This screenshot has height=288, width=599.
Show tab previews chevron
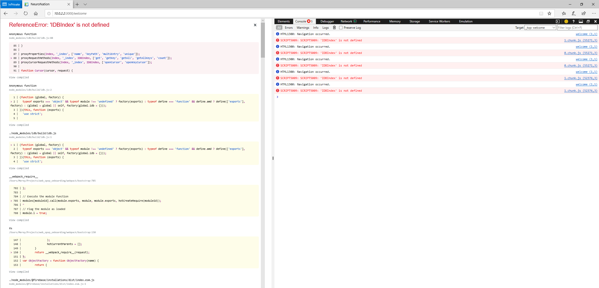pos(85,4)
